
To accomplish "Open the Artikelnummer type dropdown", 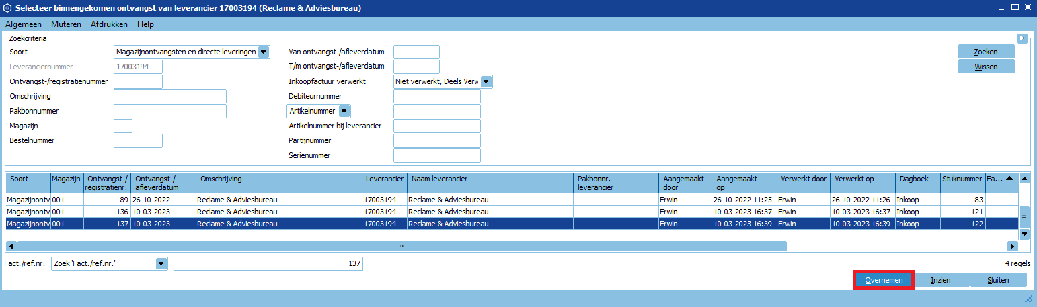I will pos(344,111).
